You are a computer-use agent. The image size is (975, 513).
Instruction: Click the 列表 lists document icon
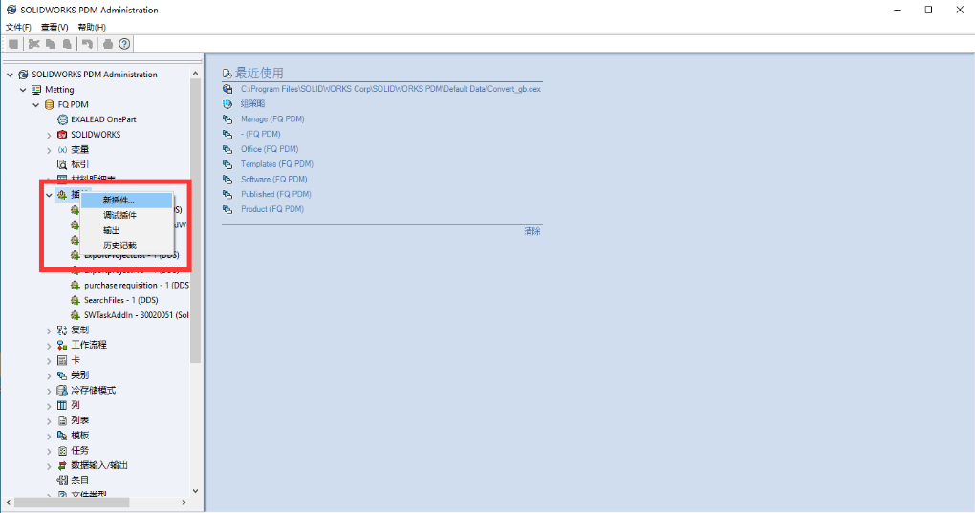click(x=62, y=420)
